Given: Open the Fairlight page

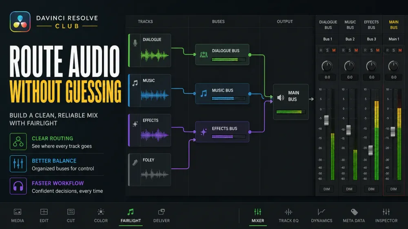Looking at the screenshot, I should (x=131, y=216).
